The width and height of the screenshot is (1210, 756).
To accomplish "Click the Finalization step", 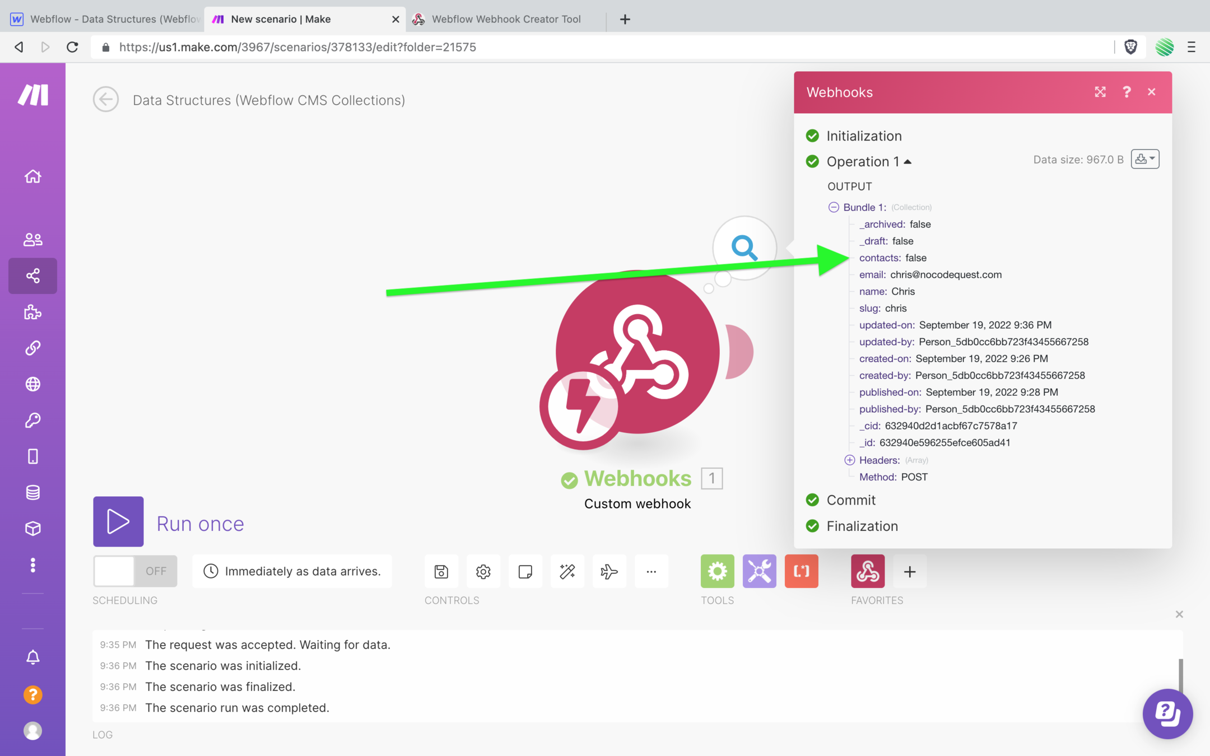I will [862, 526].
